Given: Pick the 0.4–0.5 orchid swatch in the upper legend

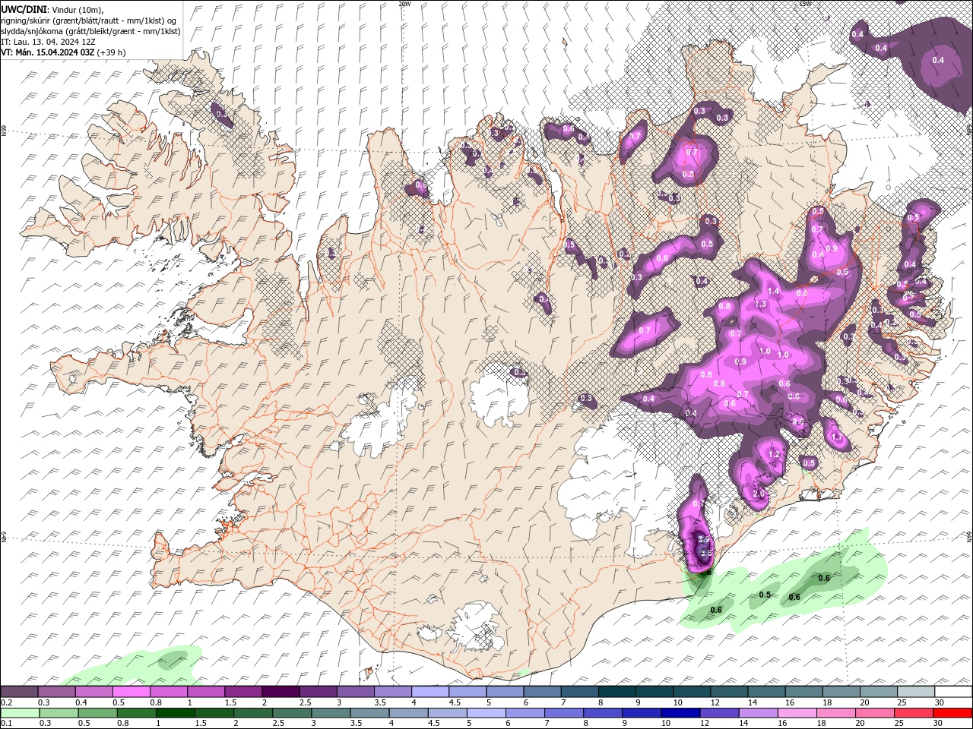Looking at the screenshot, I should [94, 692].
